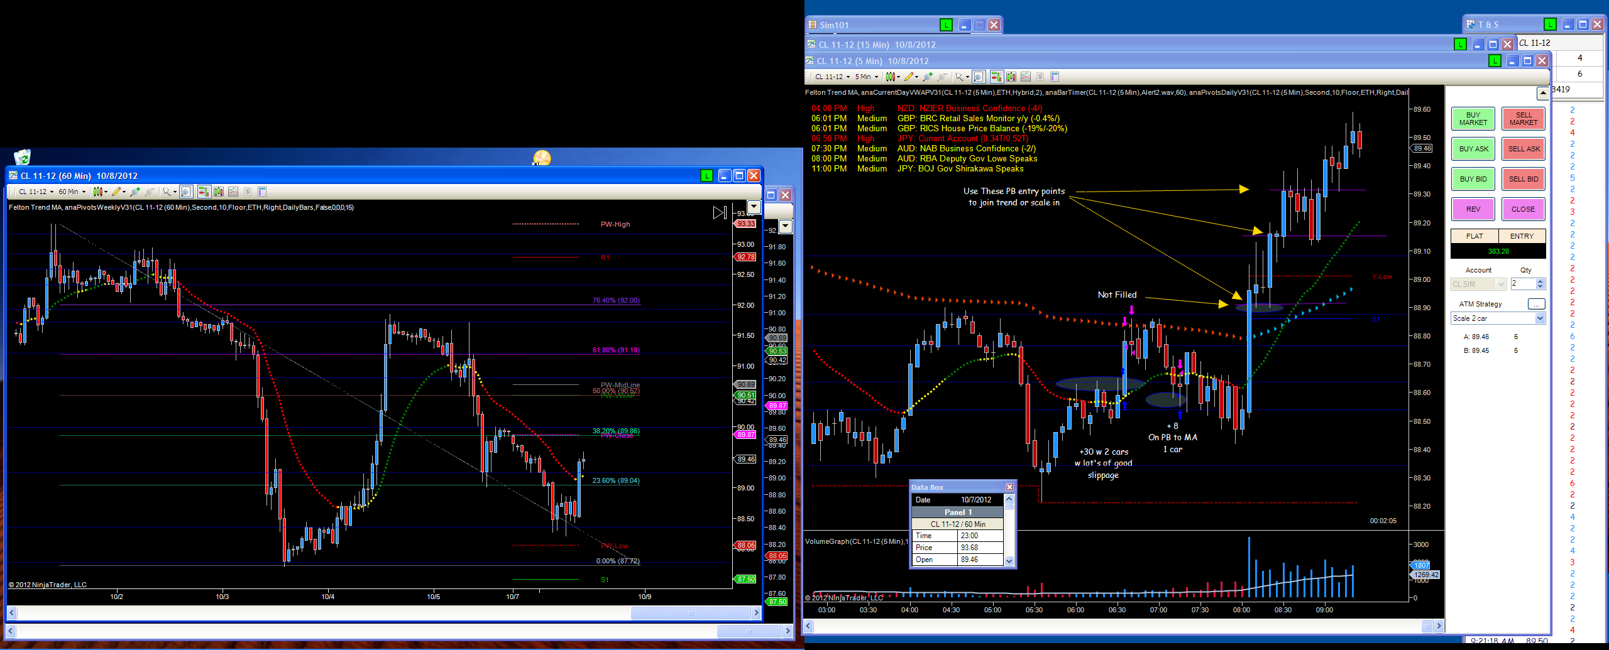
Task: Open Properties icon in 60 Min chart toolbar
Action: (262, 192)
